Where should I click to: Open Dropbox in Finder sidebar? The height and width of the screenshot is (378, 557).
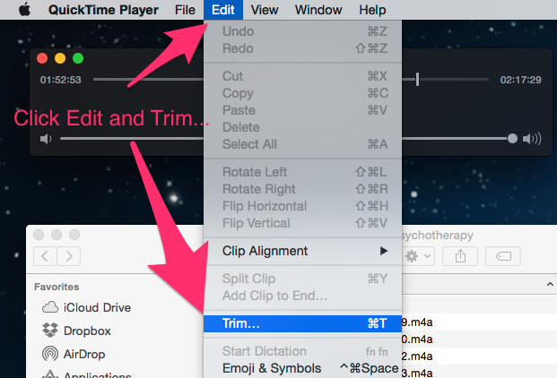[x=76, y=331]
